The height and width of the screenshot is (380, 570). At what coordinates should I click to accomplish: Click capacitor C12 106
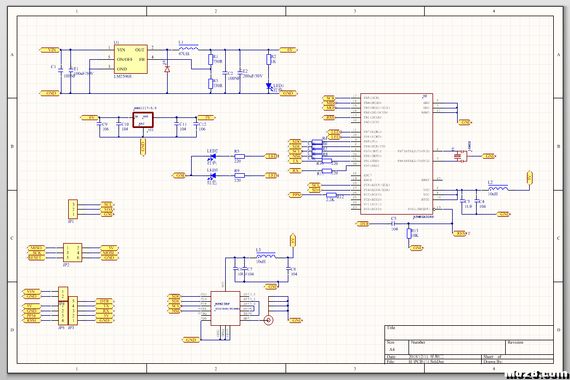196,125
